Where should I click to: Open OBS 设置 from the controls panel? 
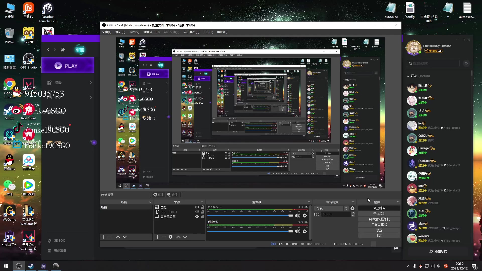point(379,230)
